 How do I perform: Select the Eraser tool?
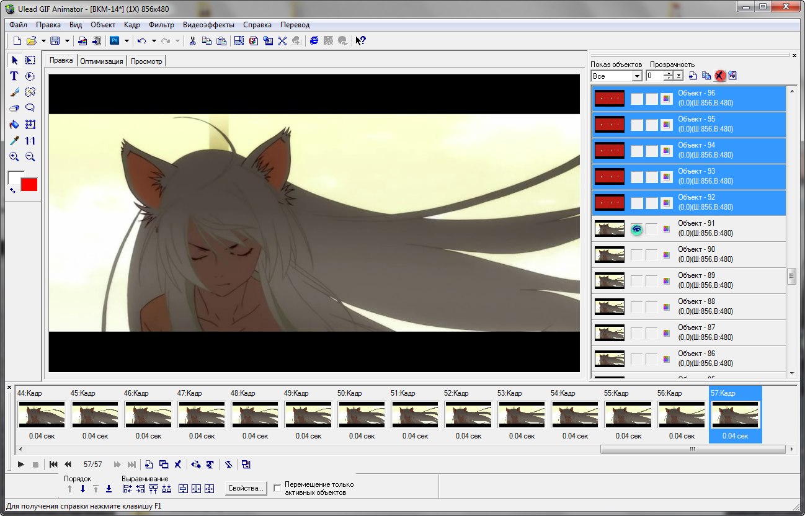(14, 109)
